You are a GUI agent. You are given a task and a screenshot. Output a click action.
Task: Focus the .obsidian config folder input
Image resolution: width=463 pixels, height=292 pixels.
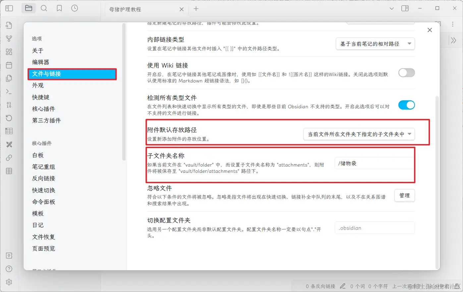point(375,228)
